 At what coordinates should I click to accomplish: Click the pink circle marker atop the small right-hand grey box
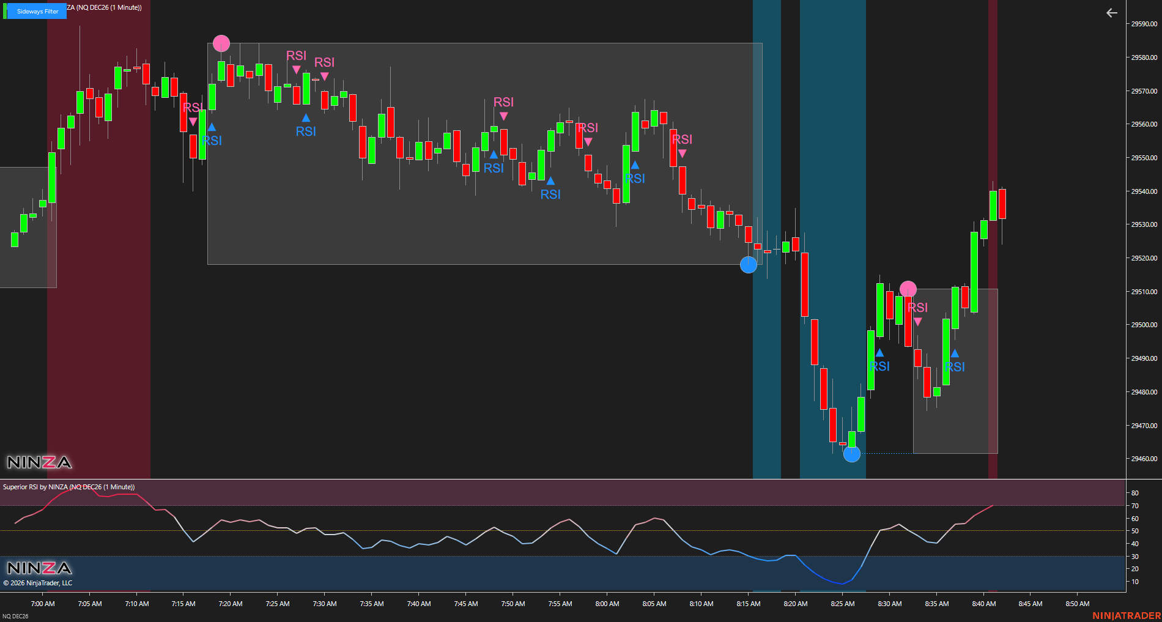click(908, 289)
